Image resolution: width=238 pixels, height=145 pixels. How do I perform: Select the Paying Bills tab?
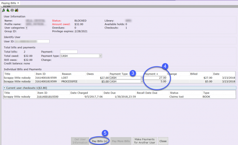[x=9, y=3]
